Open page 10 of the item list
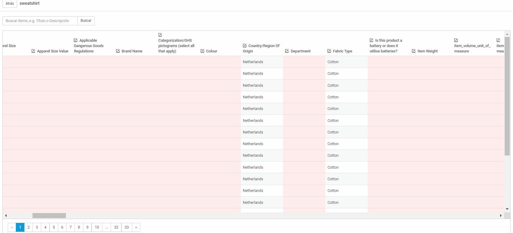Screen dimensions: 513x233 click(x=97, y=227)
